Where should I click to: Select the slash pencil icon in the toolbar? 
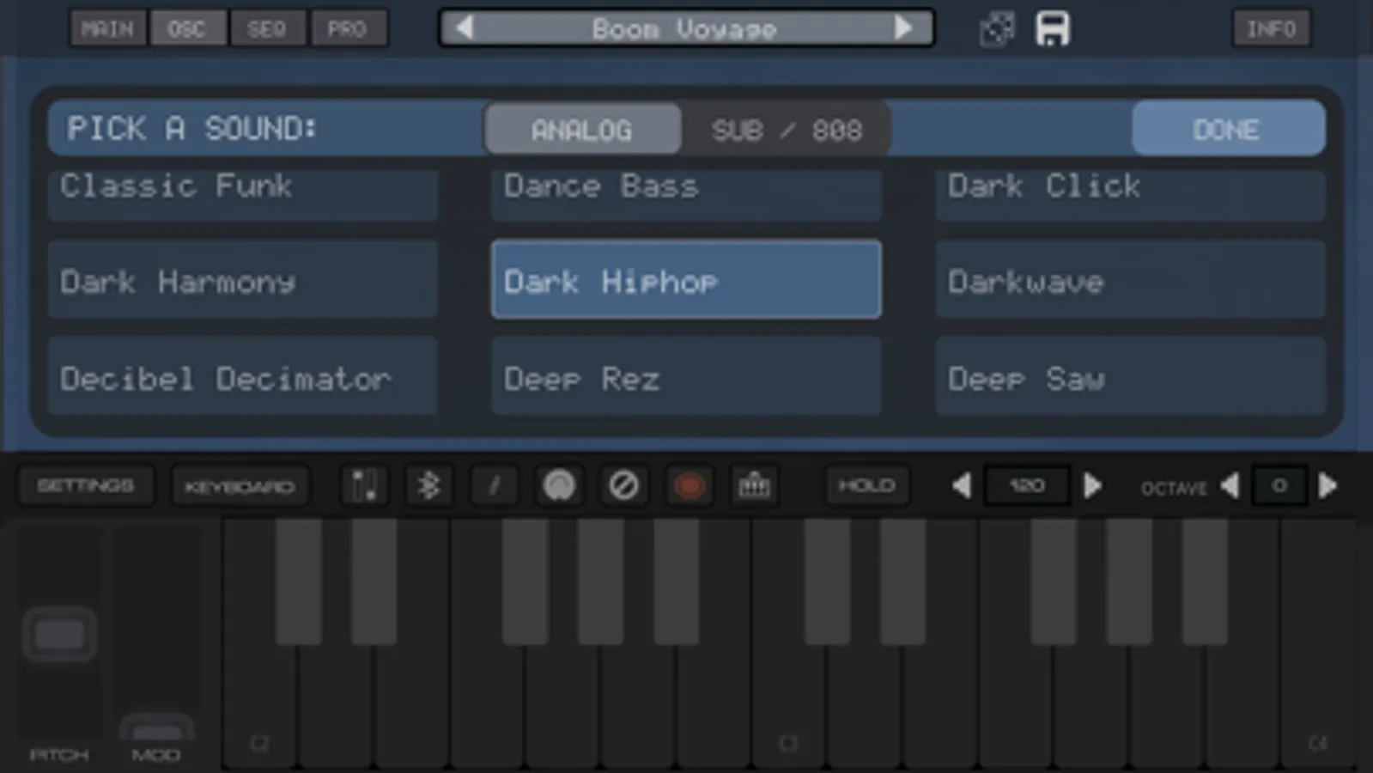click(x=494, y=486)
